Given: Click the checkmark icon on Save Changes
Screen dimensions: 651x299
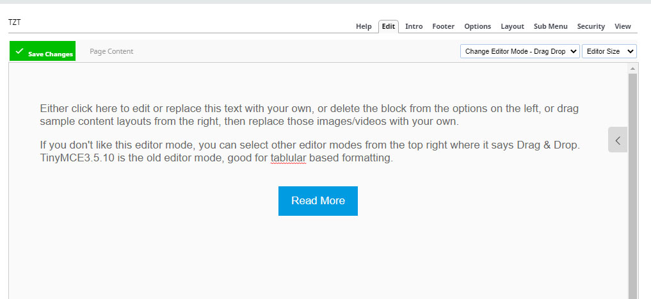Looking at the screenshot, I should [19, 51].
